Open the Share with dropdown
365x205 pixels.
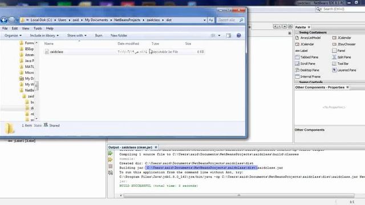[x=77, y=35]
